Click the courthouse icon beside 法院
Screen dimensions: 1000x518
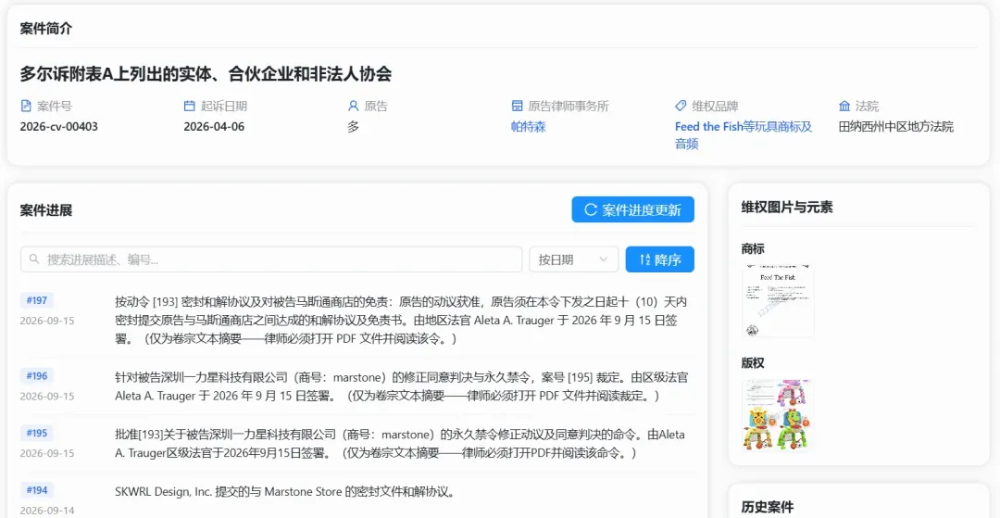click(x=844, y=106)
